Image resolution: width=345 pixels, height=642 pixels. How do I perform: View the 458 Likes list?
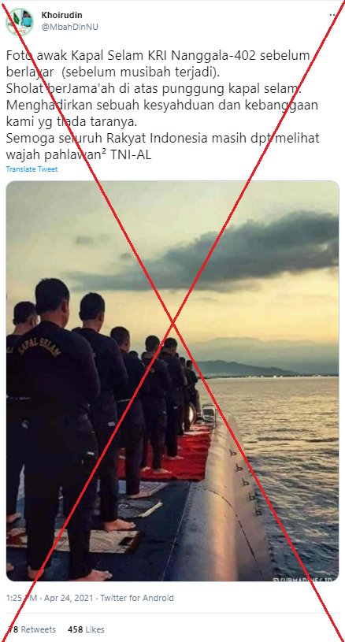click(86, 629)
